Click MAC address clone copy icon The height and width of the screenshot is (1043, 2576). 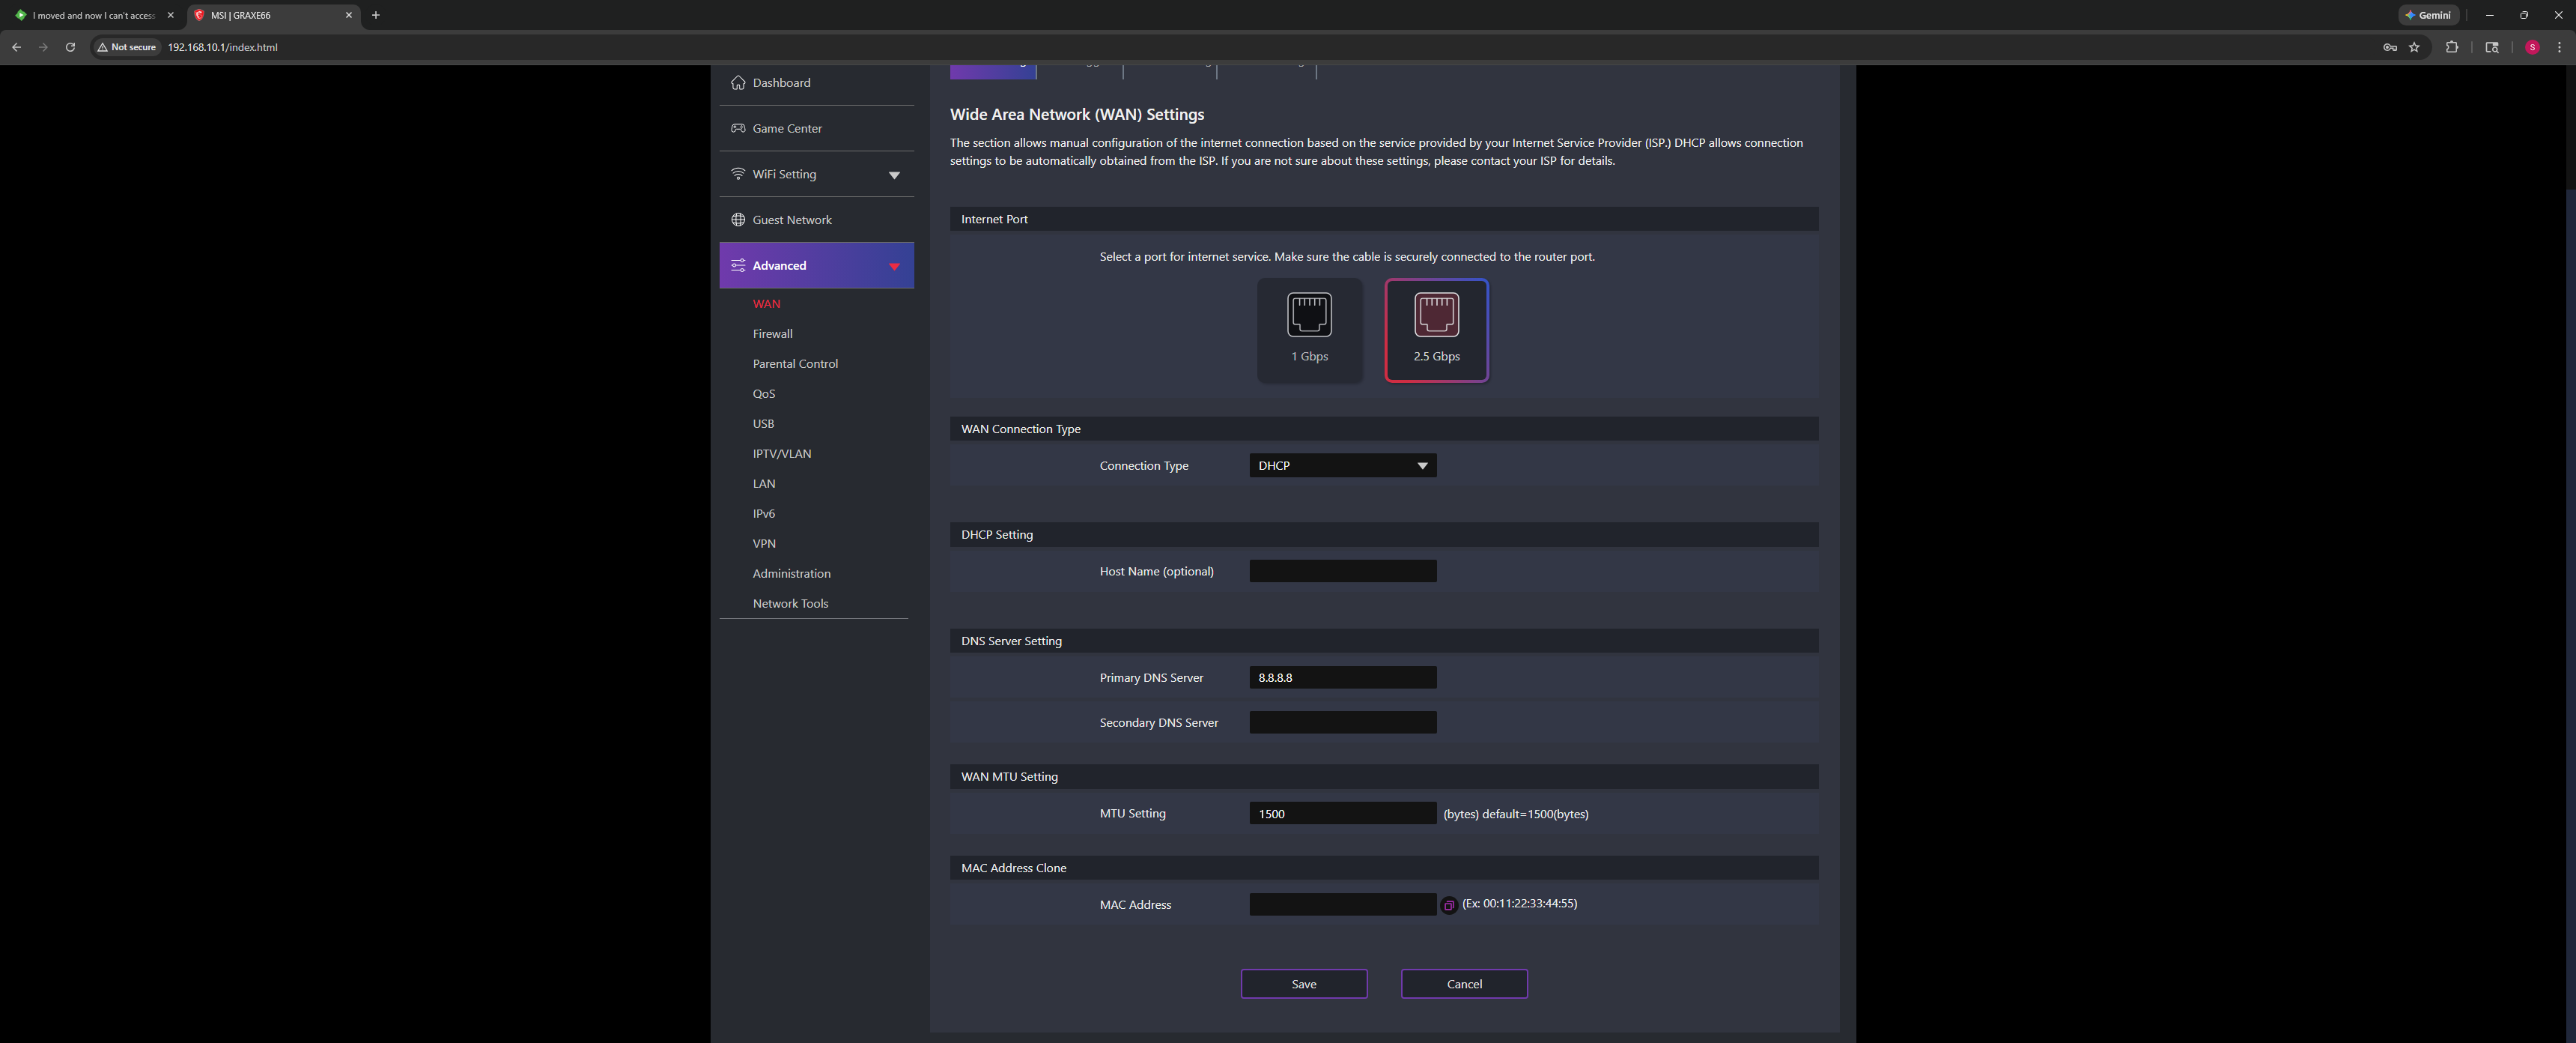tap(1448, 905)
